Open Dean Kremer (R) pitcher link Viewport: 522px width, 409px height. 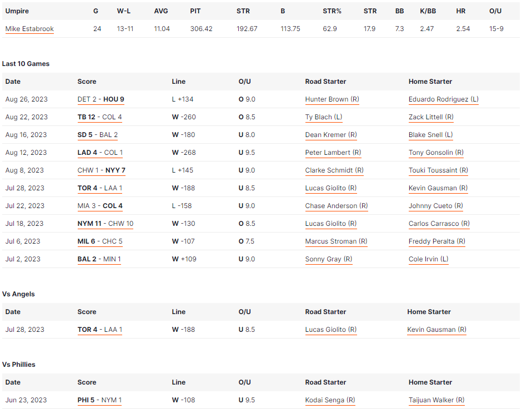pos(331,135)
